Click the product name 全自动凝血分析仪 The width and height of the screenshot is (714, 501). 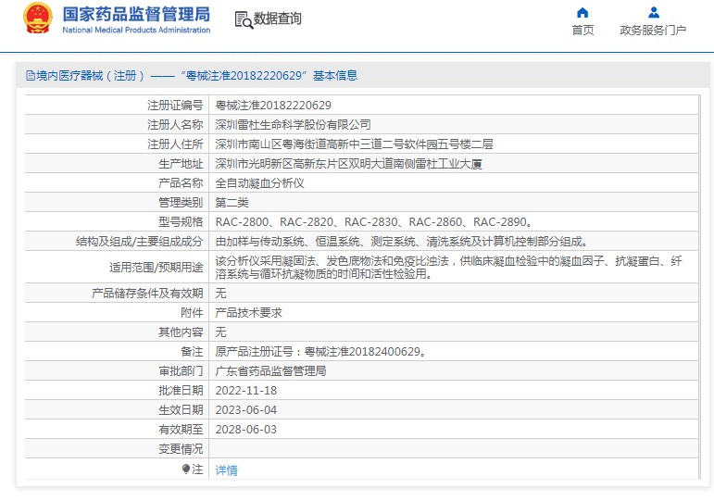260,182
